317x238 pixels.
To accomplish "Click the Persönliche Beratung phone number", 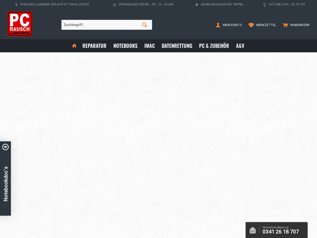I will point(281,232).
